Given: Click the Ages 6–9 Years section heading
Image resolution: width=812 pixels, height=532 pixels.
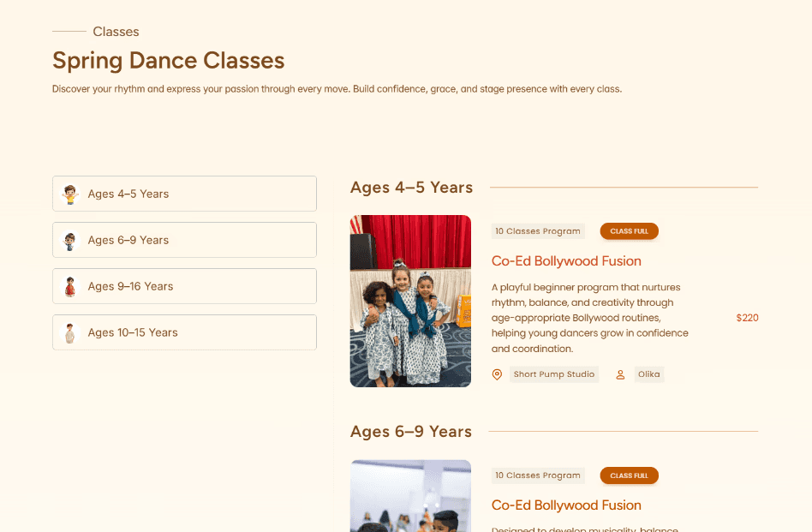Looking at the screenshot, I should [x=410, y=432].
